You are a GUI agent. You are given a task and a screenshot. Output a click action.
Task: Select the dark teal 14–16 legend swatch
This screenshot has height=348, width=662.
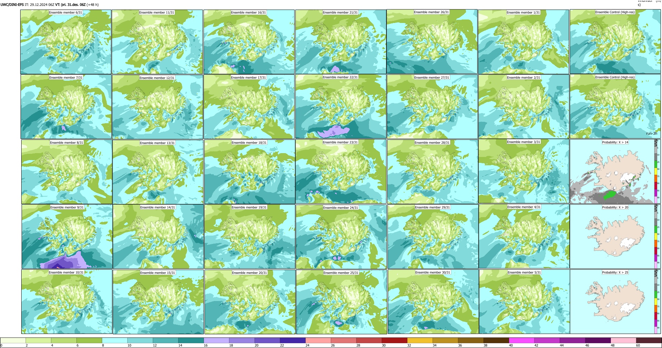tap(191, 340)
